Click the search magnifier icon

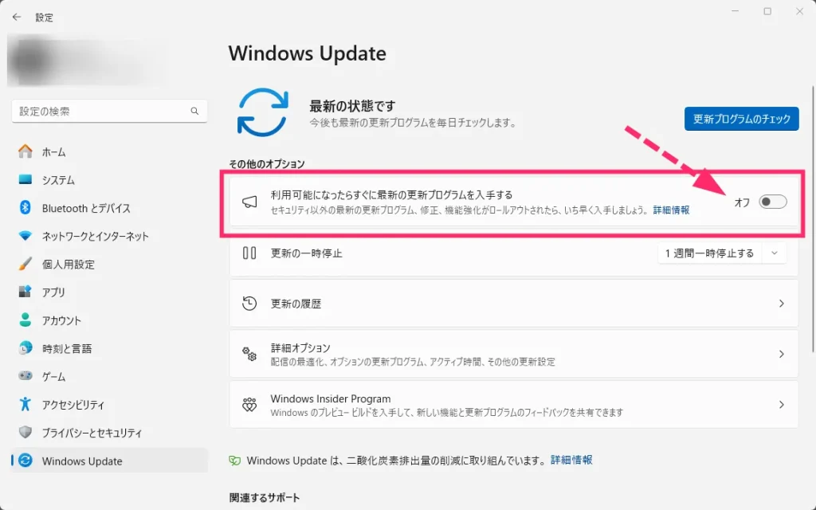point(194,111)
